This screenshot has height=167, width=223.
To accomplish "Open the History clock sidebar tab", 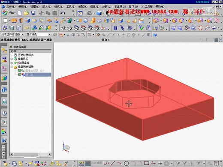I will coord(4,113).
